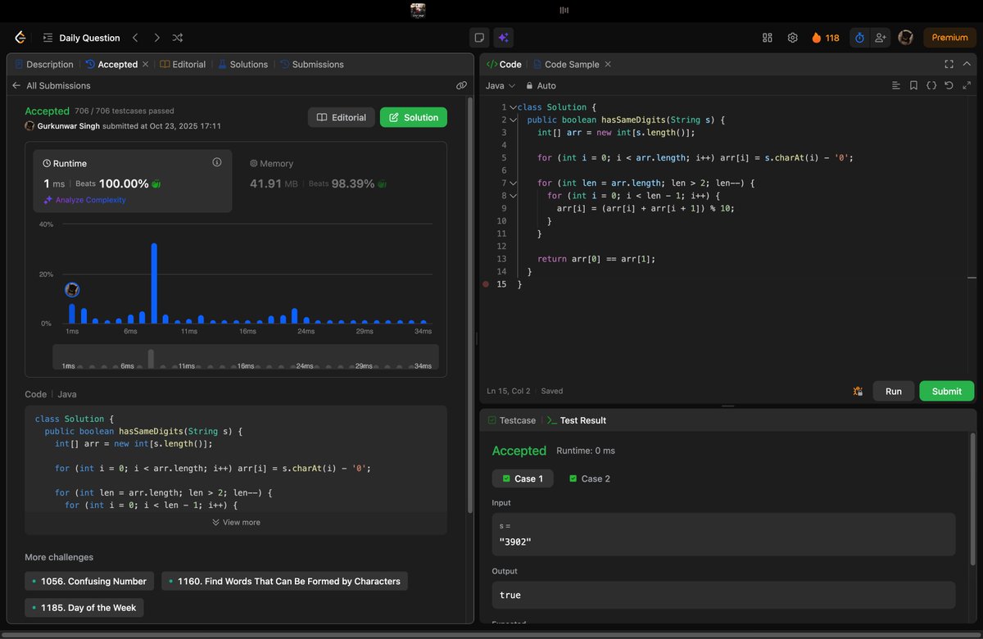Click the green Solution button
The height and width of the screenshot is (639, 983).
pos(414,117)
